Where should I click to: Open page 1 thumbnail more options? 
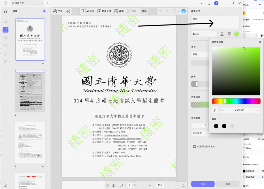pyautogui.click(x=43, y=63)
